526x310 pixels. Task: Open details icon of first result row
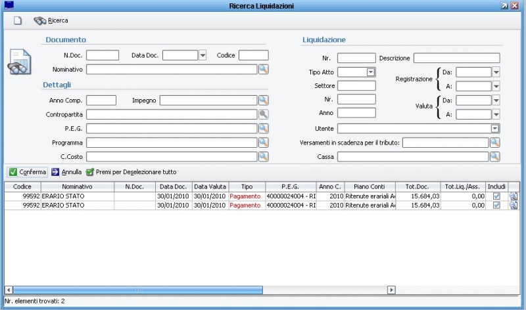point(514,196)
